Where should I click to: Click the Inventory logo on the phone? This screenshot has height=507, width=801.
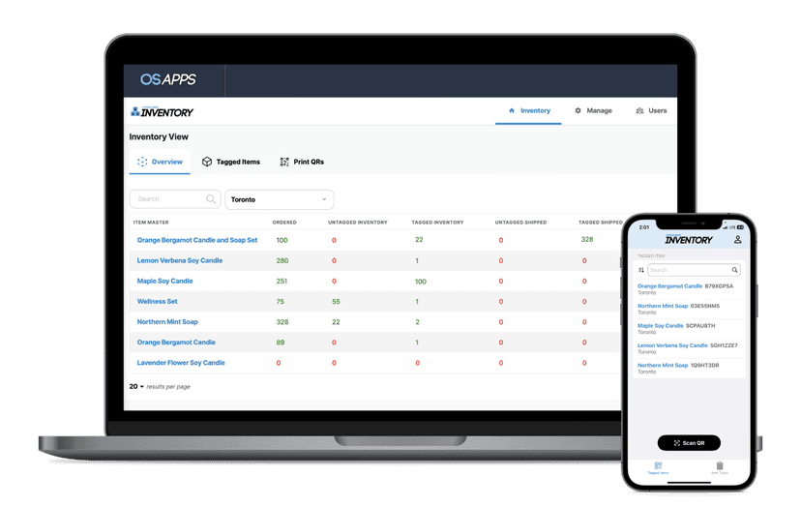coord(689,239)
